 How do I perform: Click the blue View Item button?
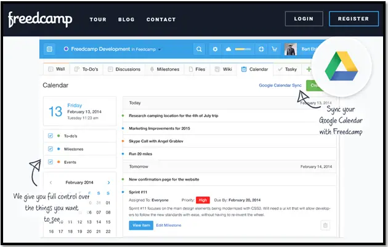141,225
